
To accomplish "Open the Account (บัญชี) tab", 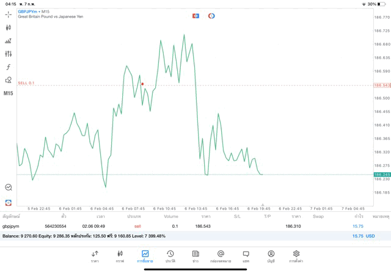I will pyautogui.click(x=271, y=256).
